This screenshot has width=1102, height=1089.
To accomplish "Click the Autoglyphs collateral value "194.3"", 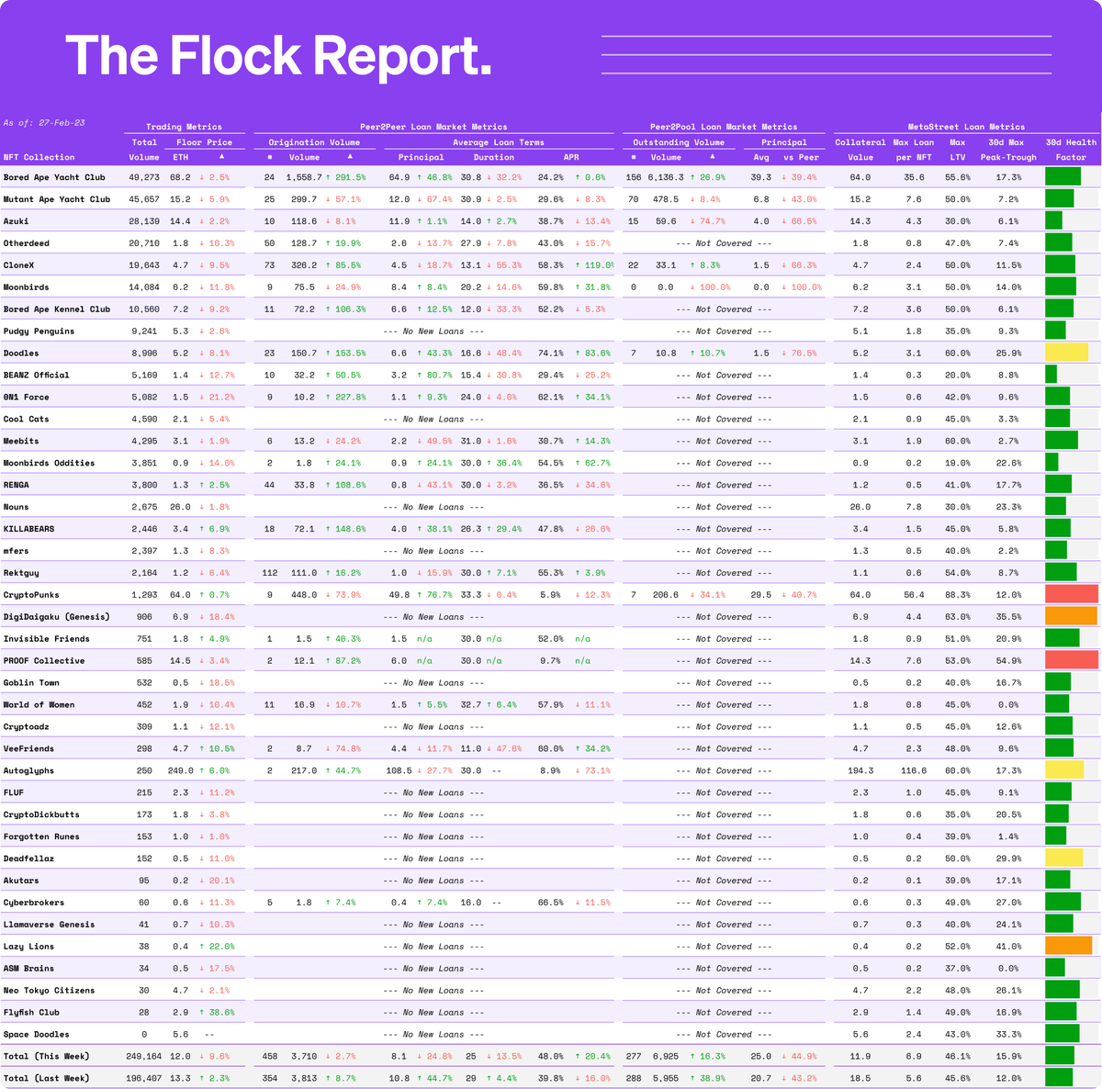I will point(860,771).
